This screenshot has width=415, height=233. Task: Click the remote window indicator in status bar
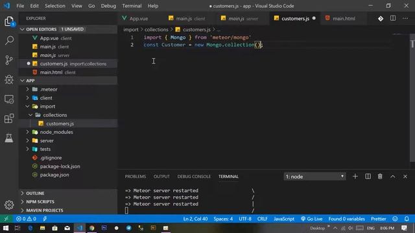point(6,219)
